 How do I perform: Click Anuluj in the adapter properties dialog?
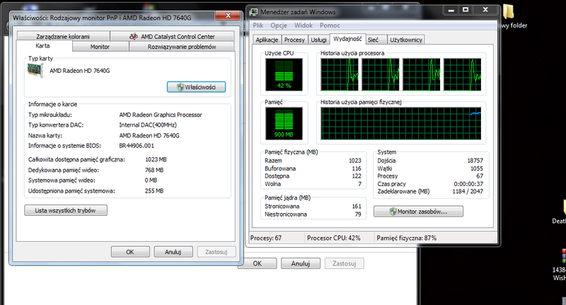173,252
